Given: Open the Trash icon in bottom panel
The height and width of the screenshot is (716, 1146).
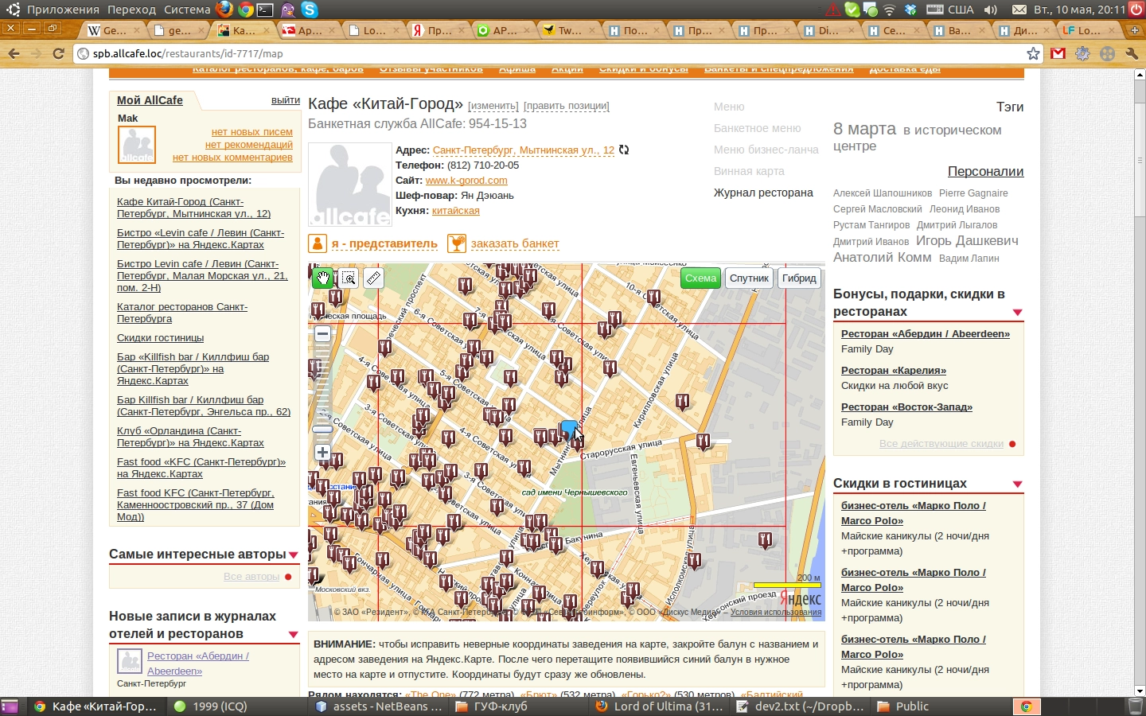Looking at the screenshot, I should coord(1135,706).
